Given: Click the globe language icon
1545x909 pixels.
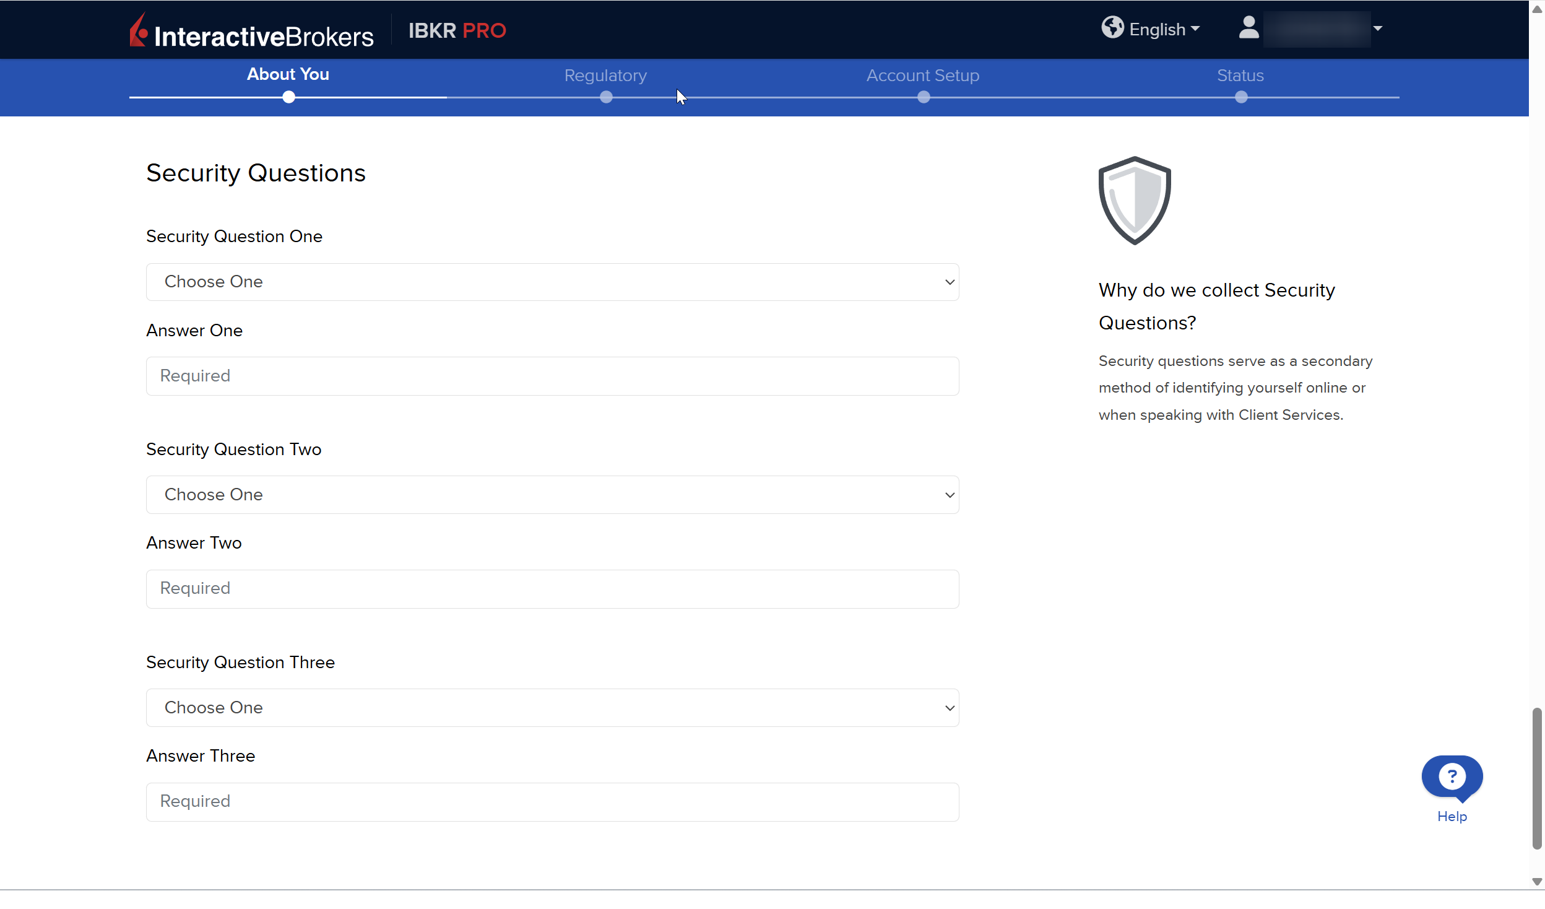Looking at the screenshot, I should (1112, 28).
